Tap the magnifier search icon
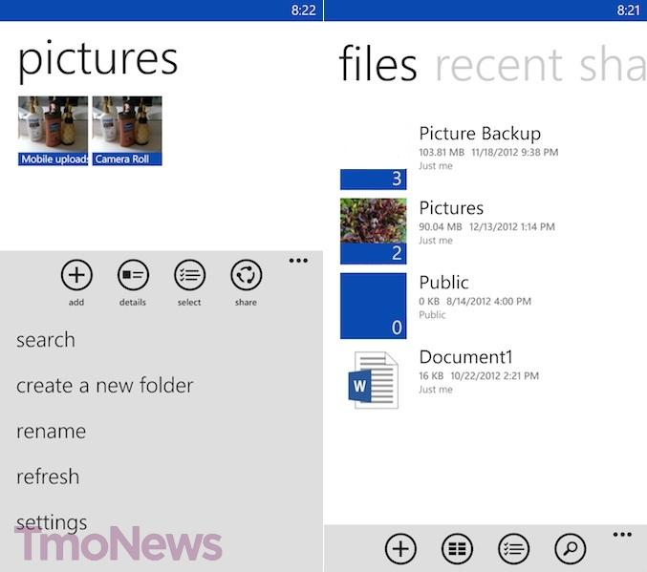647x572 pixels. [x=570, y=549]
